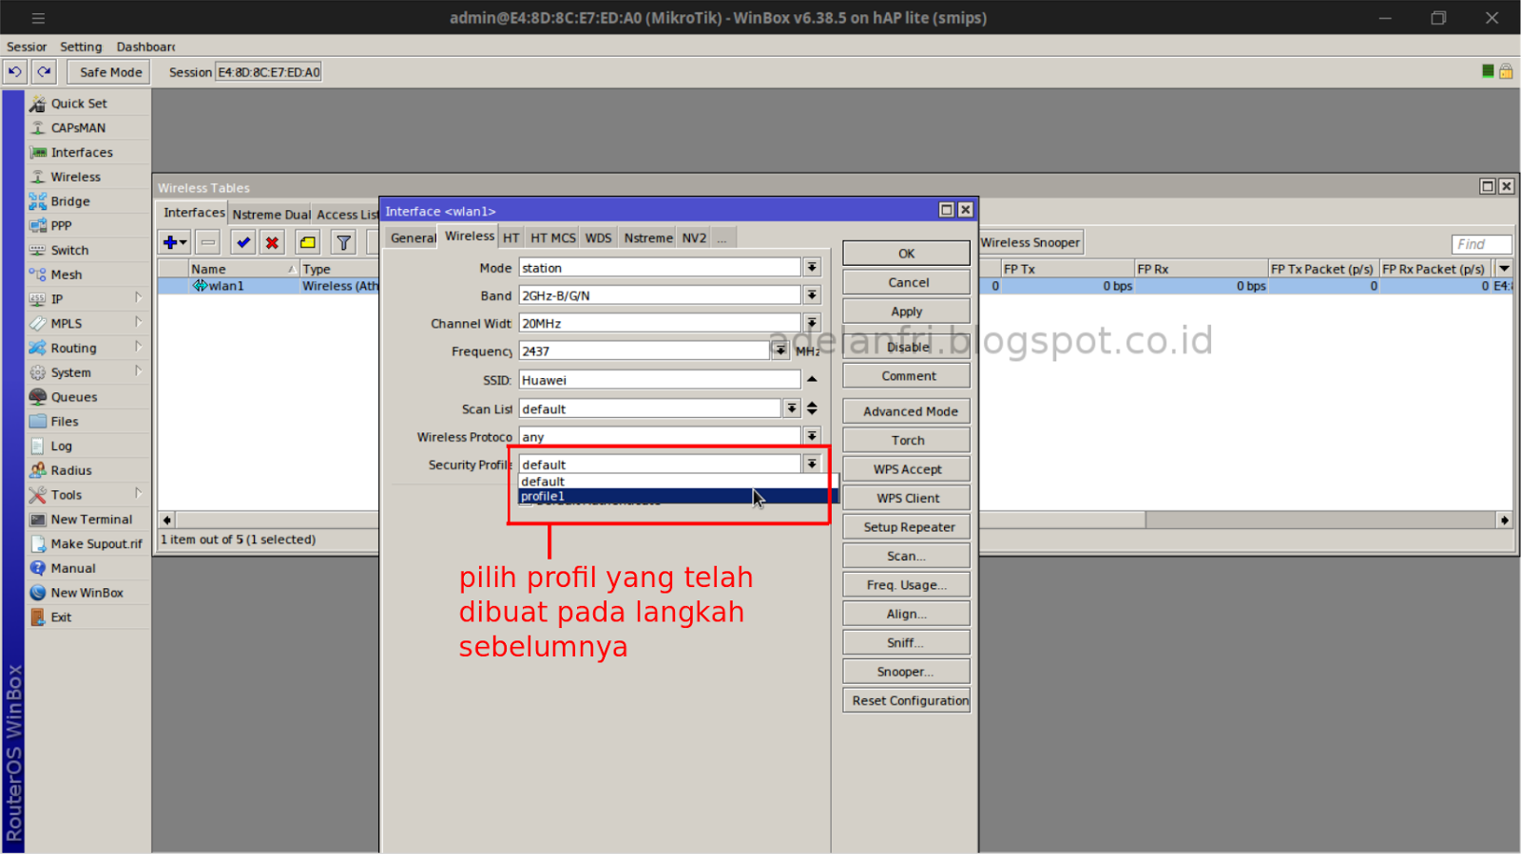Select profile1 in Security Profile list
Viewport: 1521px width, 854px height.
click(x=678, y=497)
